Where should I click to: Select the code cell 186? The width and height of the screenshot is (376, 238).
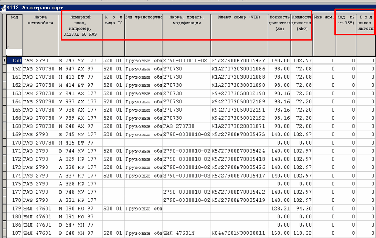14,225
